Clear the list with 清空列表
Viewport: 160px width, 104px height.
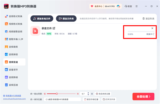(148, 19)
